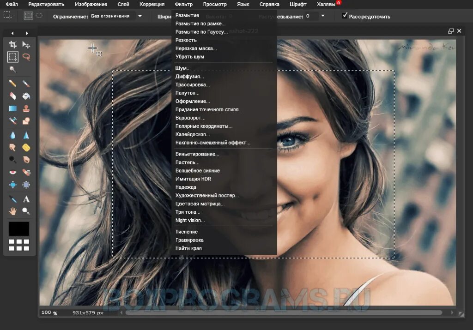Image resolution: width=473 pixels, height=330 pixels.
Task: Select the Hand pan tool
Action: point(12,211)
